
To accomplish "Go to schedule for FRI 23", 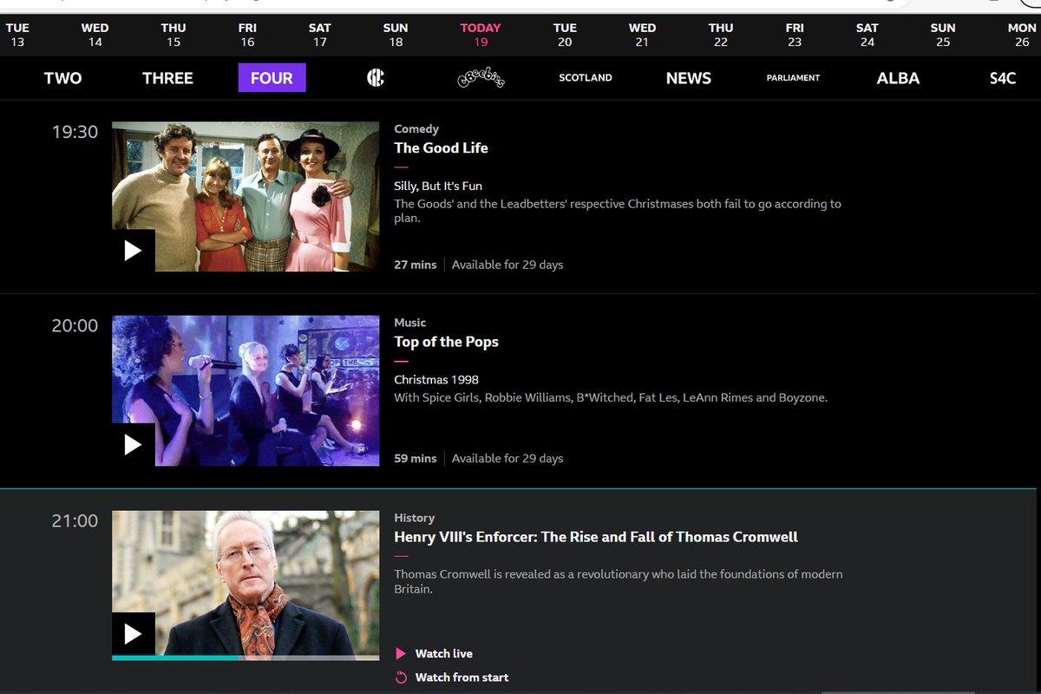I will [795, 35].
